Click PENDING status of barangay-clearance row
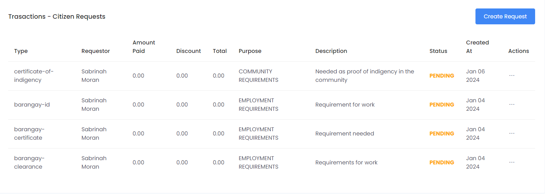The height and width of the screenshot is (194, 545). (x=442, y=163)
